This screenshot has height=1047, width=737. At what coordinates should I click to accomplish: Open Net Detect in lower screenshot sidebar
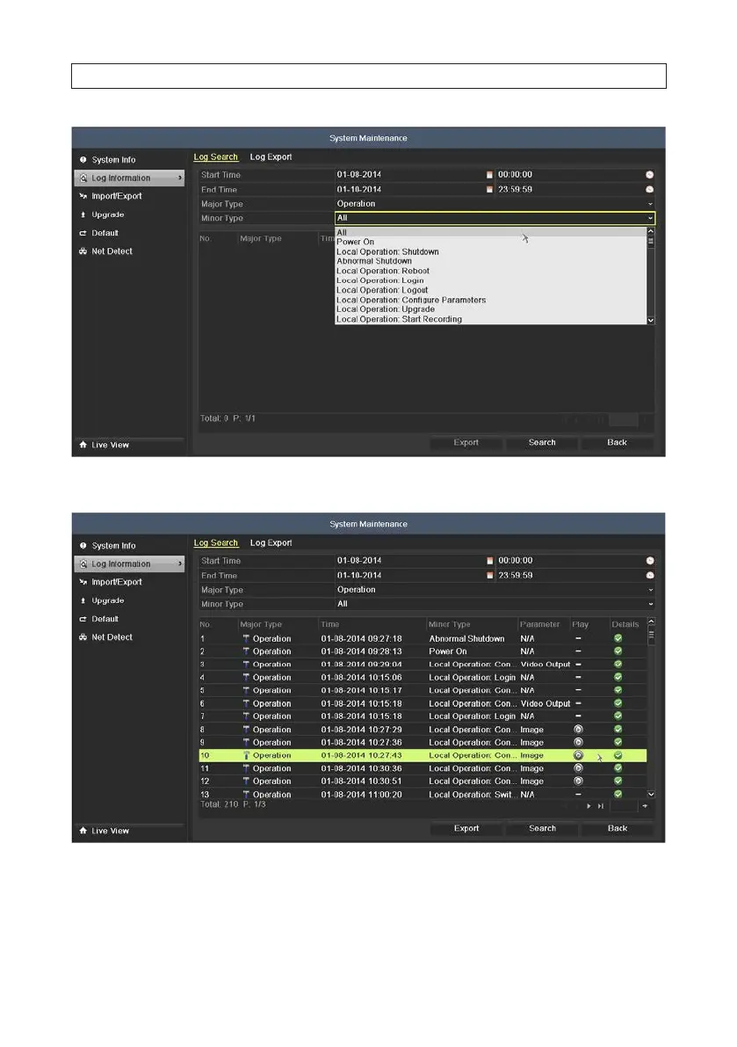pyautogui.click(x=112, y=637)
